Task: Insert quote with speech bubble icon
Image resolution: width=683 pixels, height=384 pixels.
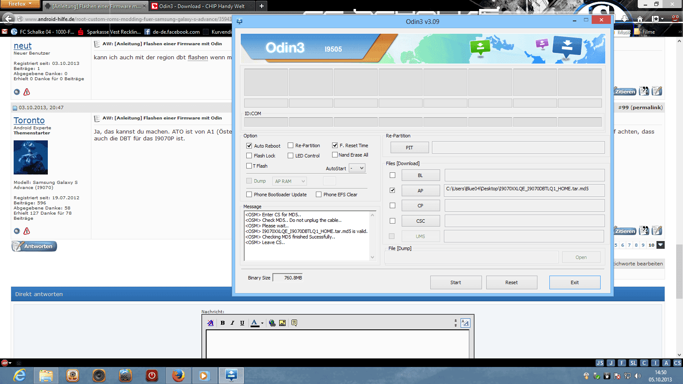Action: click(294, 323)
